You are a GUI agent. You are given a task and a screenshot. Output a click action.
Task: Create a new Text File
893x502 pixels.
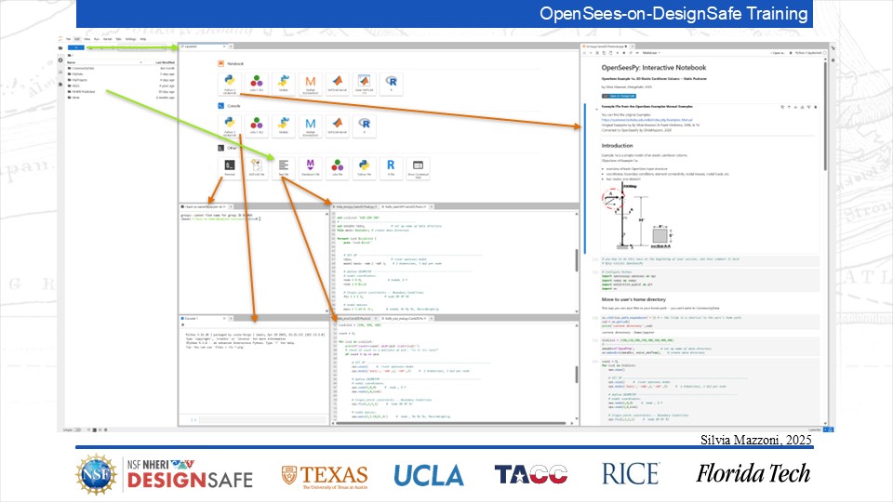click(x=284, y=165)
